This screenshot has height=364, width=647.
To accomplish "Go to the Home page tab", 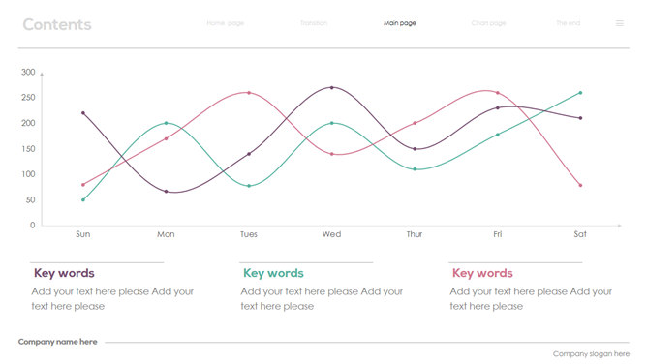I will click(x=226, y=23).
